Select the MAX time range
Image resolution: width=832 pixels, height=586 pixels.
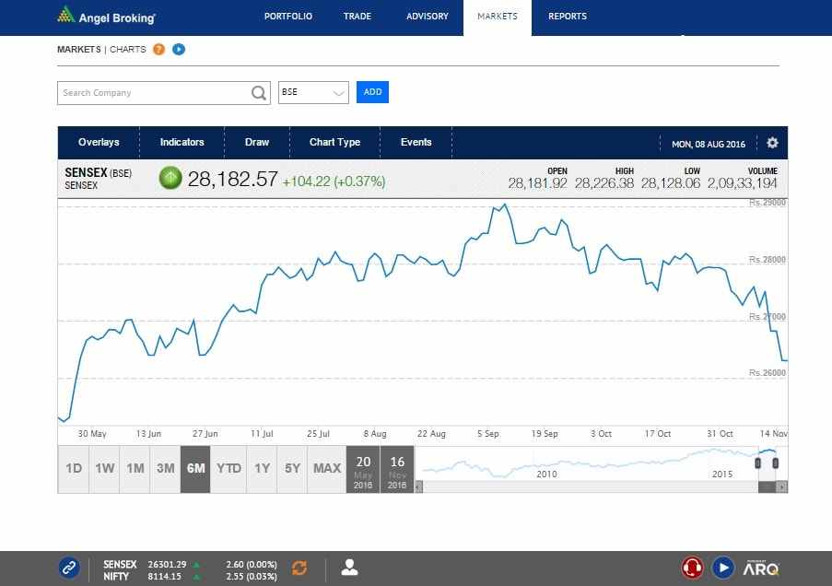pyautogui.click(x=326, y=468)
